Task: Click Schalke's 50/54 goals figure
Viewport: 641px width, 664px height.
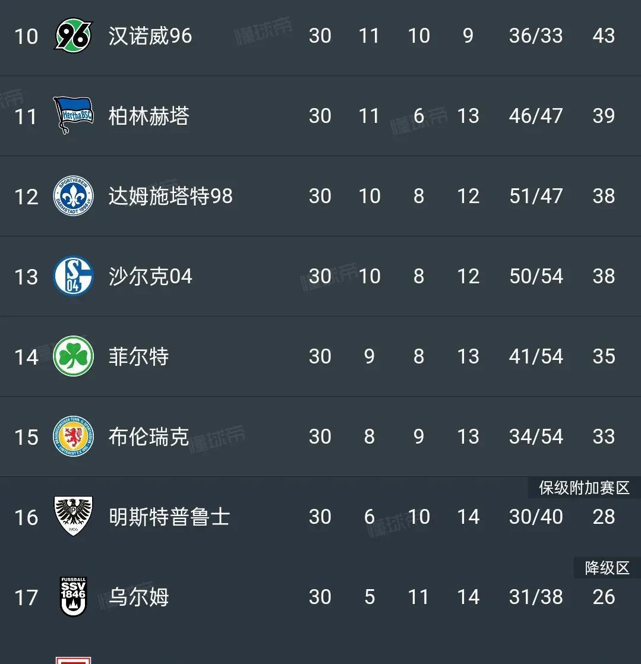Action: 536,276
